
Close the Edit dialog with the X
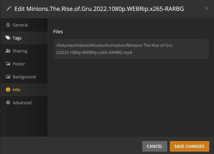point(207,8)
